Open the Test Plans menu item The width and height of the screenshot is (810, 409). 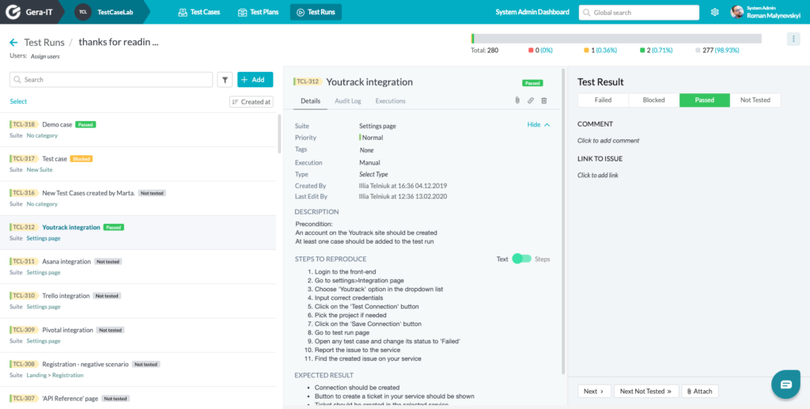(x=258, y=12)
